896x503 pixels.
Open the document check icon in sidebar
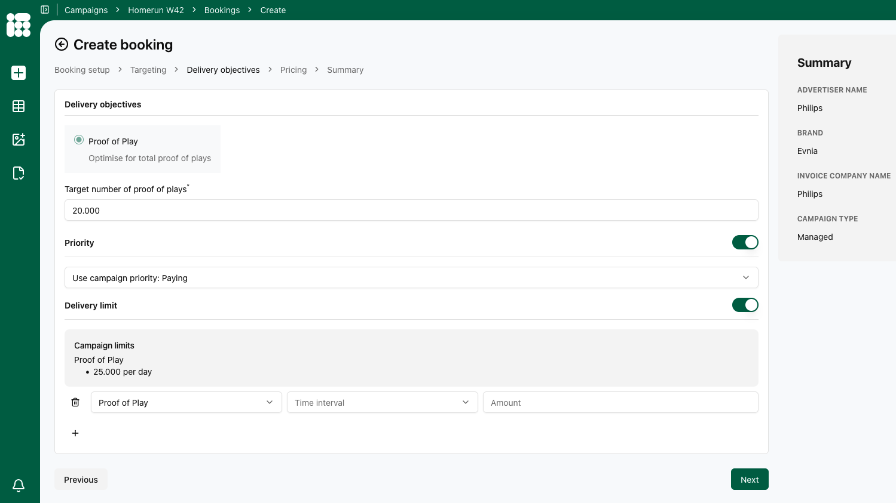[x=19, y=173]
